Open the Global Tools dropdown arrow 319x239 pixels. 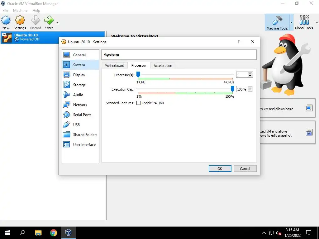point(317,22)
